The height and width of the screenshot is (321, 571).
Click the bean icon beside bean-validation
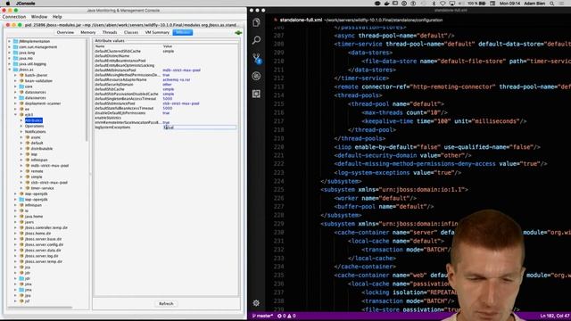tap(21, 81)
